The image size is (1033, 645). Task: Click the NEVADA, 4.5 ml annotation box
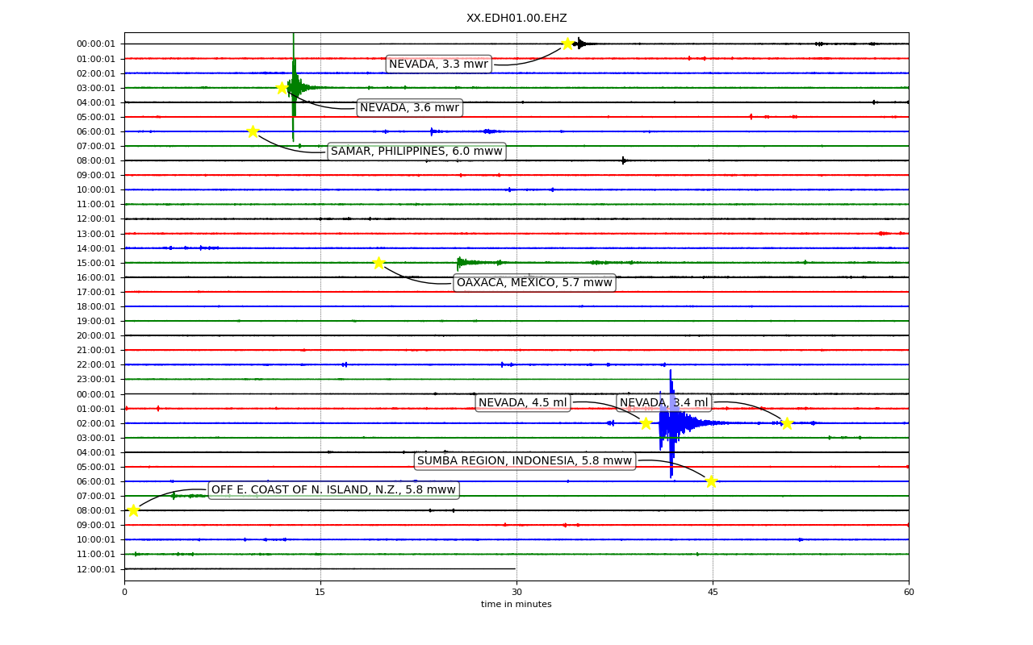click(523, 403)
